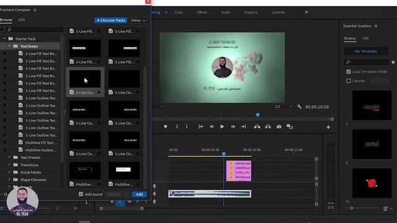Open the Essential Graphics sort menu icon
This screenshot has height=223, width=397.
click(x=385, y=209)
